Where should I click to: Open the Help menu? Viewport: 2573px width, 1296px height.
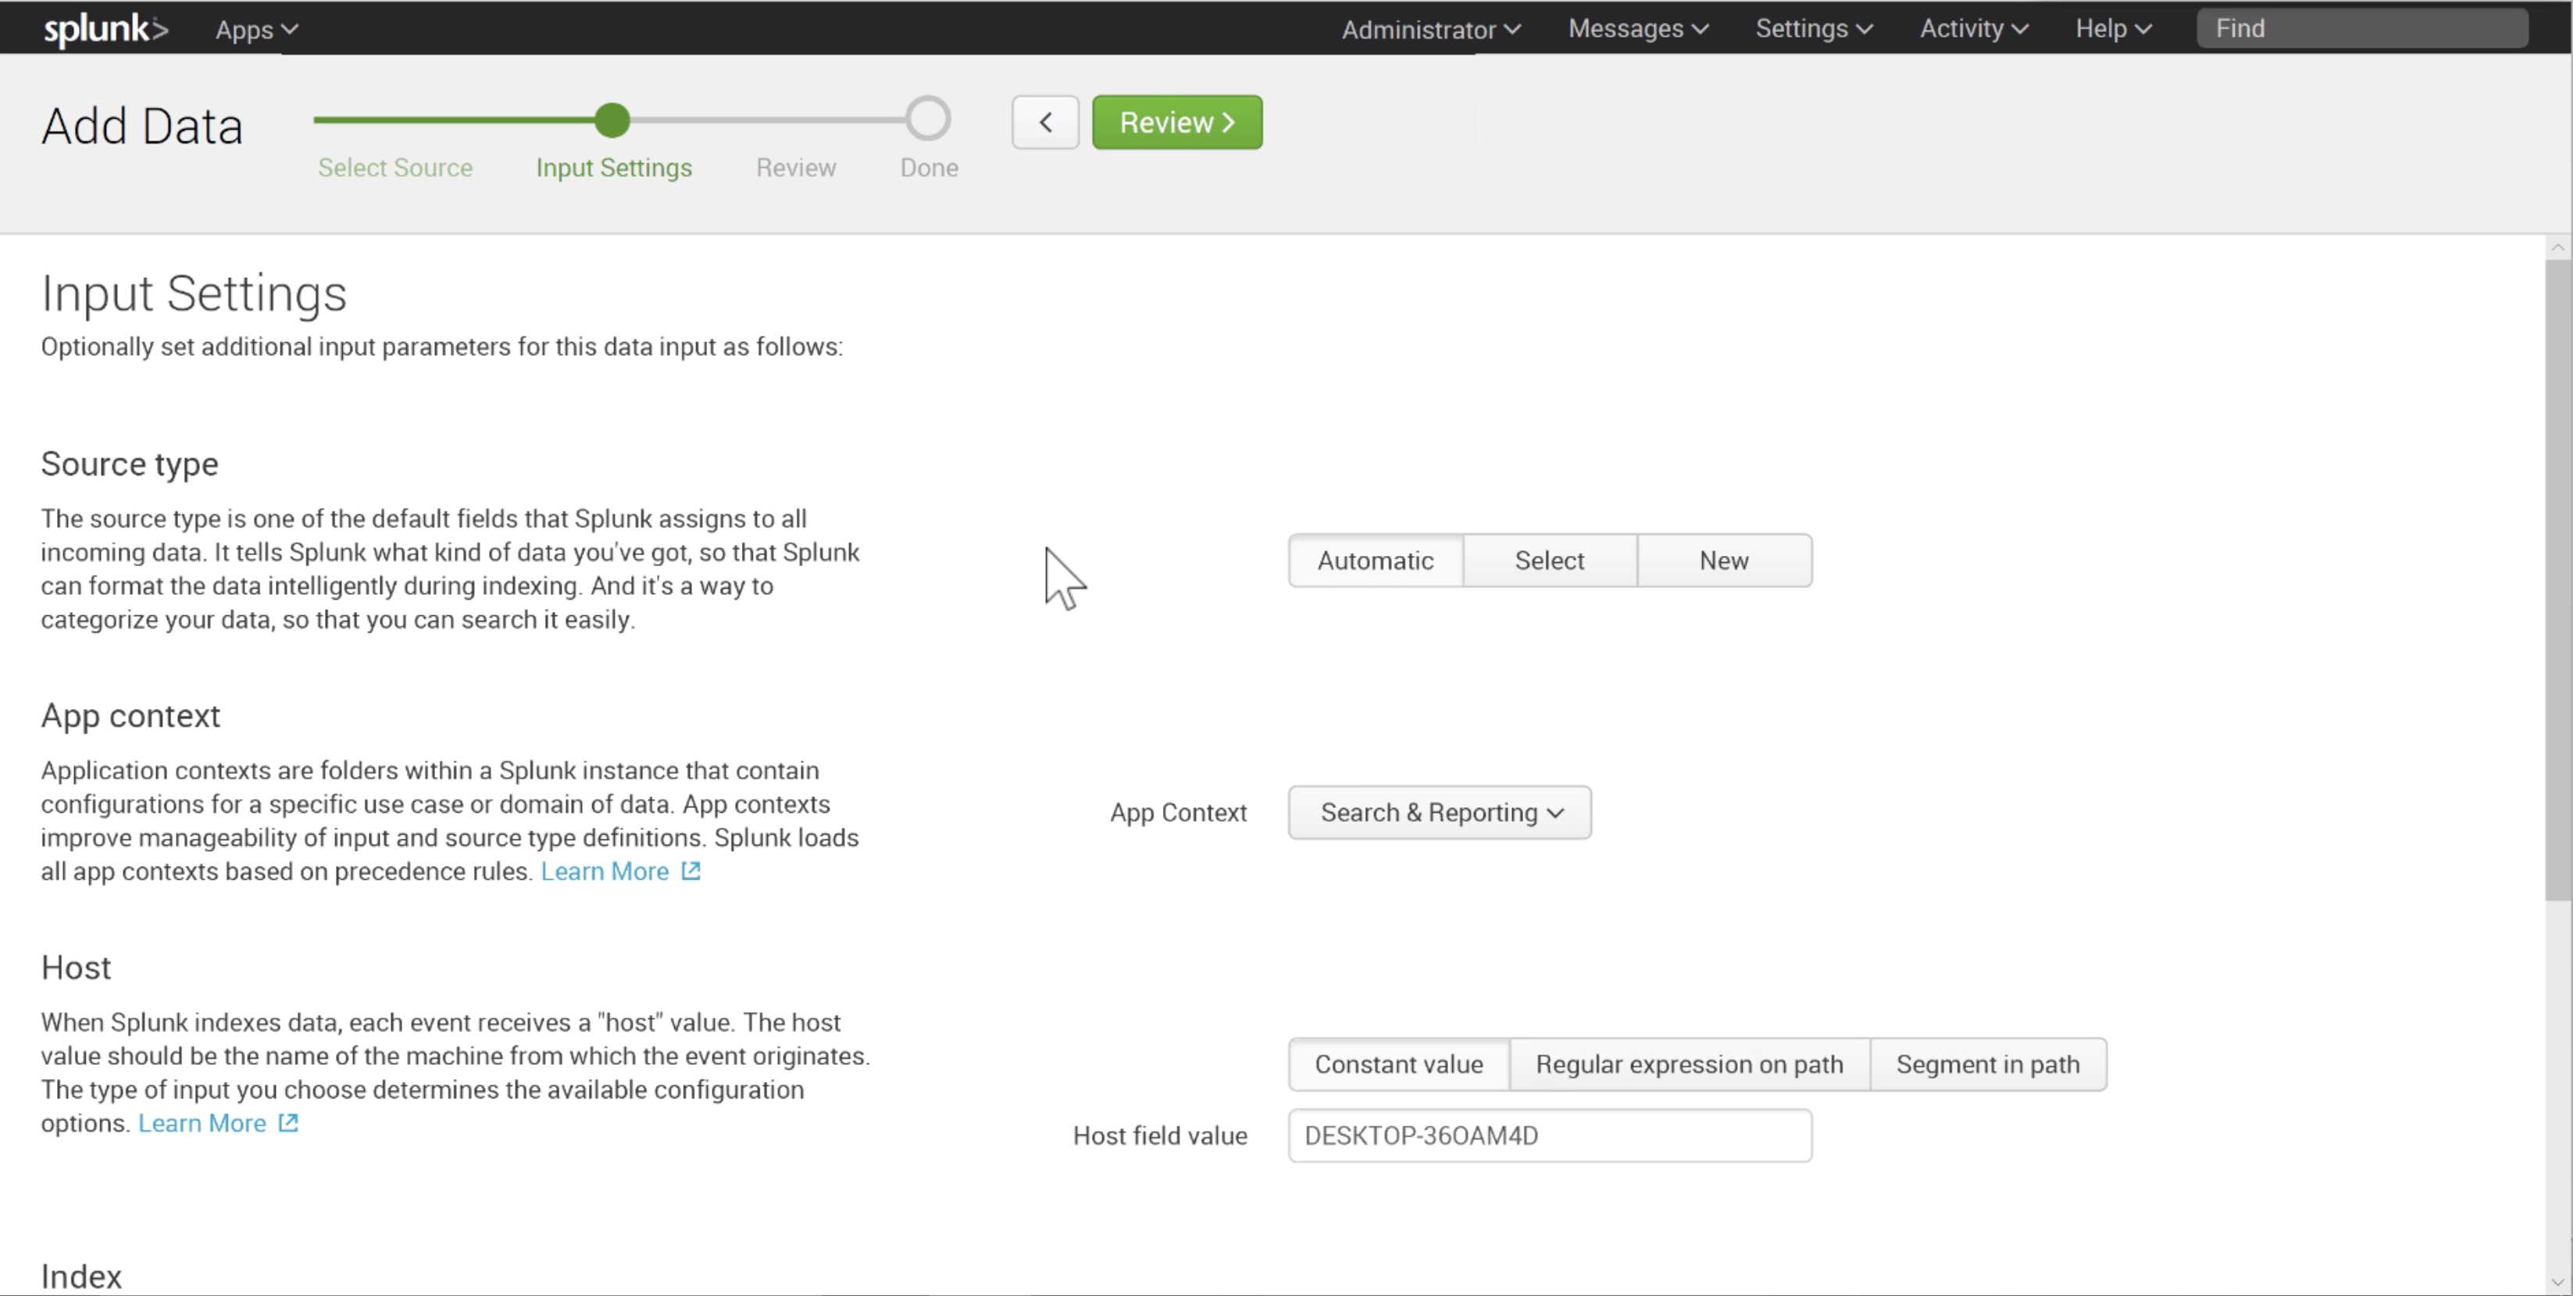[x=2117, y=28]
